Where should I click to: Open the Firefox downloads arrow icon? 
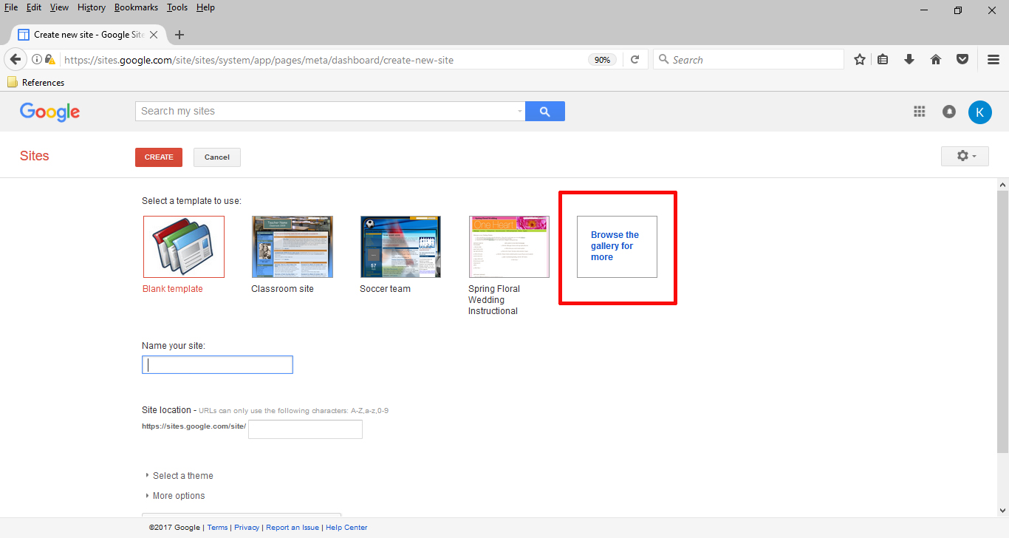[909, 60]
